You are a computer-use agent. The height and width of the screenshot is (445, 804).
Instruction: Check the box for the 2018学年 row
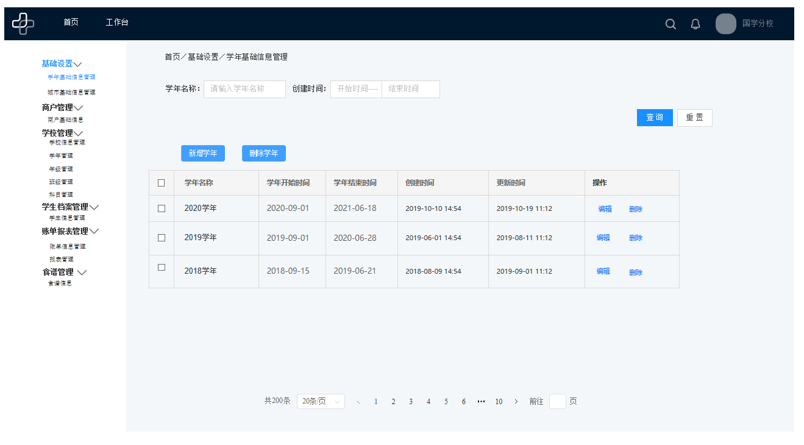162,267
